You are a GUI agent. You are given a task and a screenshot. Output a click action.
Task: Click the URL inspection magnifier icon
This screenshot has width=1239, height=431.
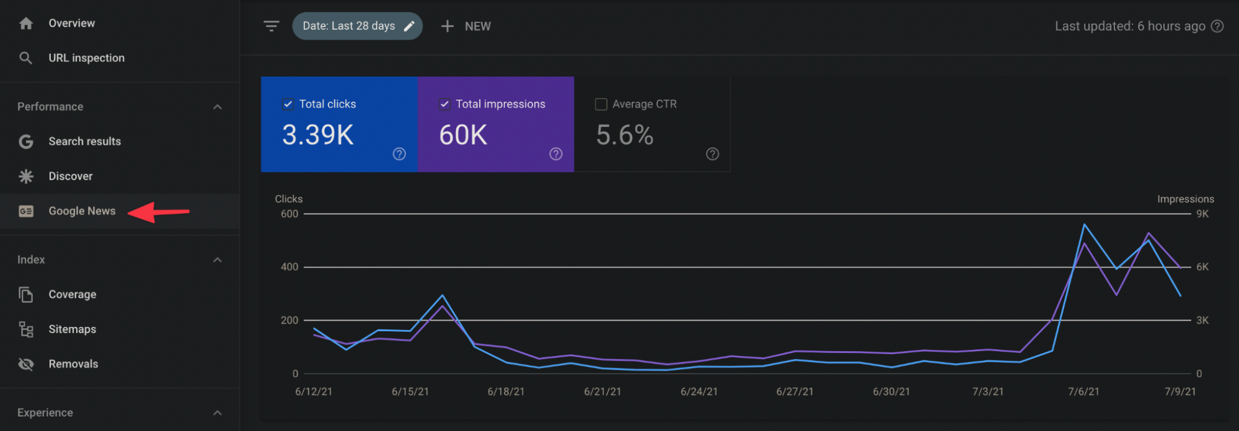click(26, 58)
